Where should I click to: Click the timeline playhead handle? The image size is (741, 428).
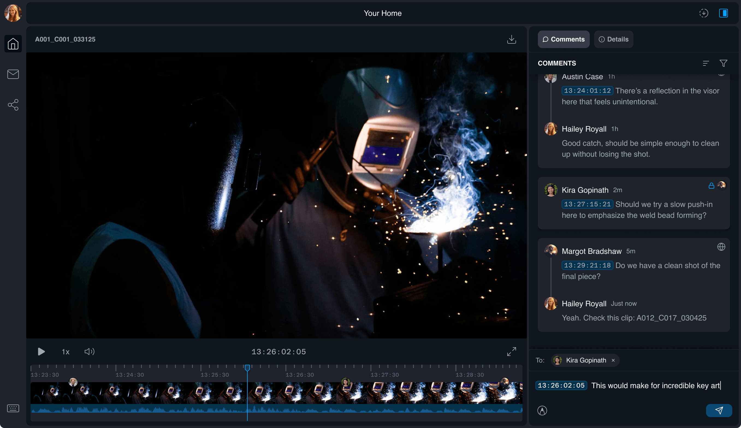tap(247, 368)
